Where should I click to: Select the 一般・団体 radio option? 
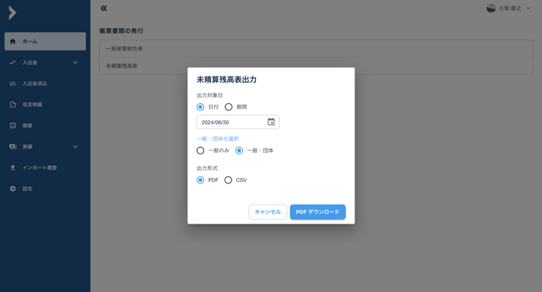[239, 150]
